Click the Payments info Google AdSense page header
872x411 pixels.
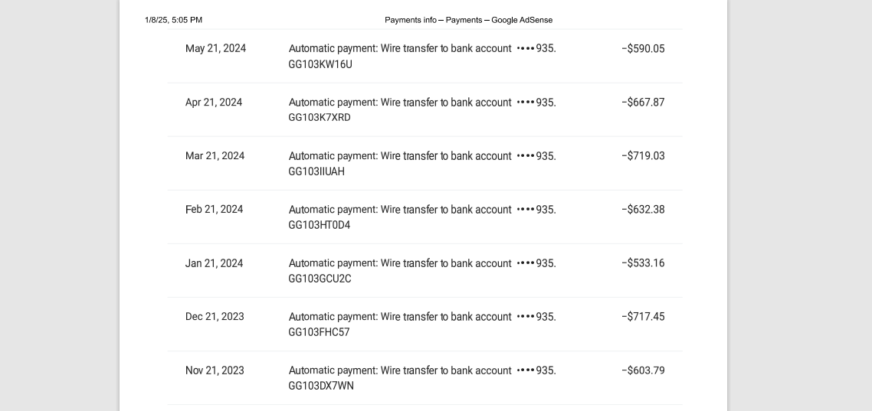(x=469, y=20)
